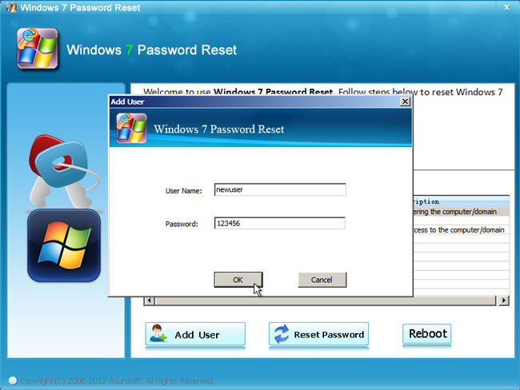Click the horizontal scrollbar track
Image resolution: width=520 pixels, height=390 pixels.
[x=326, y=300]
